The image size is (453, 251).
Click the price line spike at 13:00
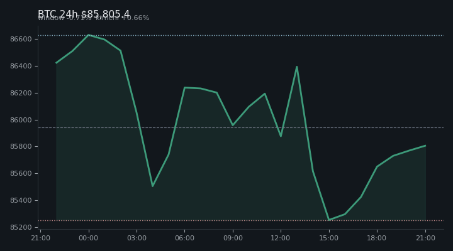tap(297, 67)
